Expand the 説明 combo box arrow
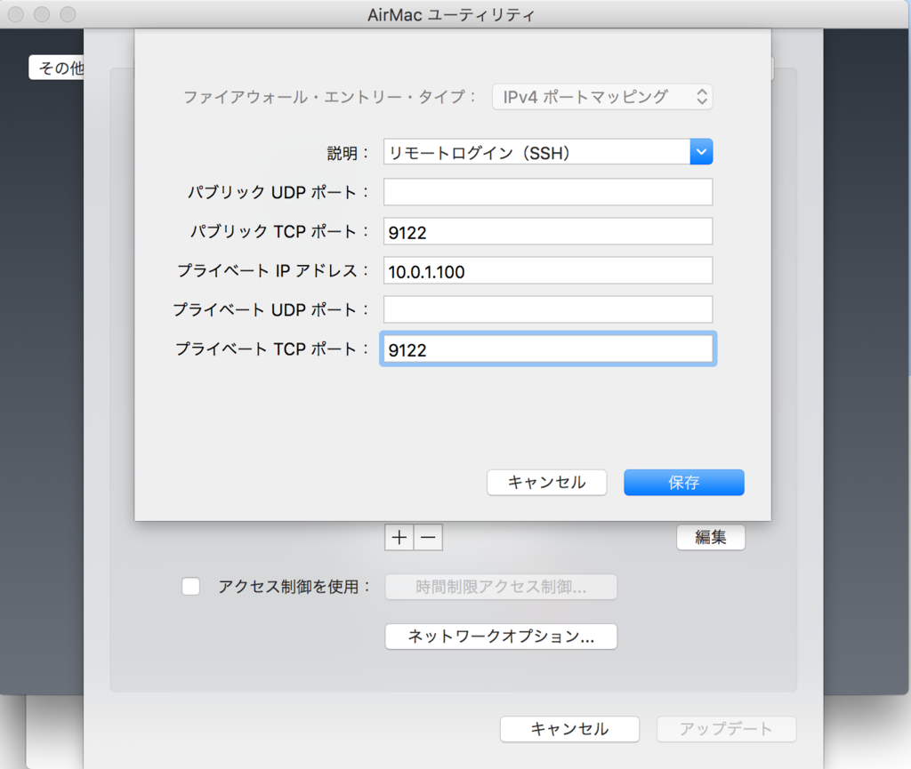911x769 pixels. (701, 152)
